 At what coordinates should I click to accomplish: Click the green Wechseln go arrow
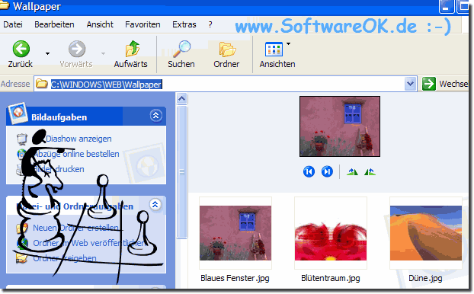click(428, 84)
